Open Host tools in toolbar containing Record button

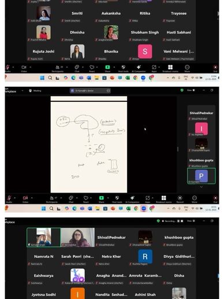pos(117,199)
